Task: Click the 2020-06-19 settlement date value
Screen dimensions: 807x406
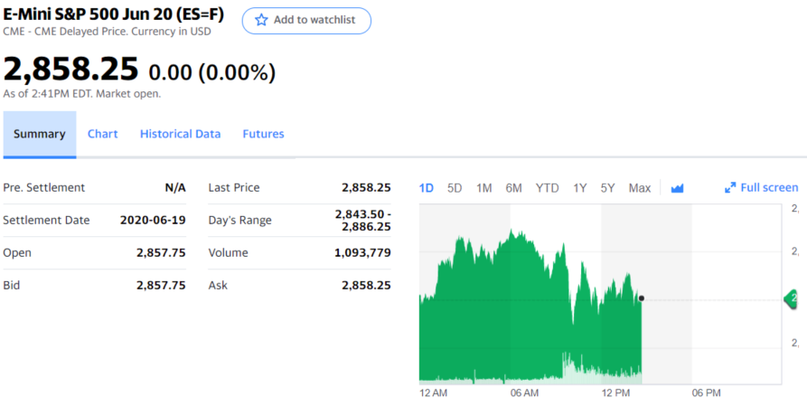Action: click(x=153, y=220)
